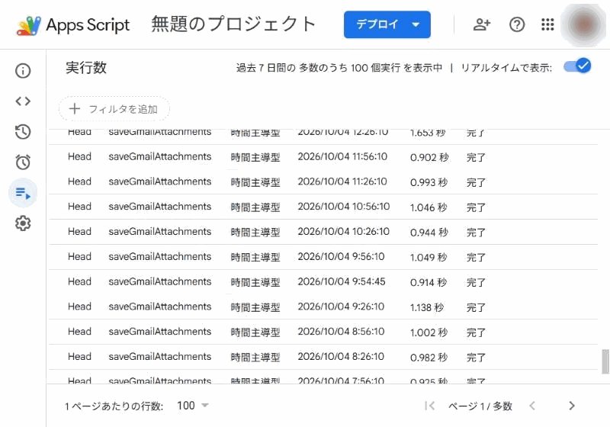Click Head in the 9:56:10 row

coord(79,257)
